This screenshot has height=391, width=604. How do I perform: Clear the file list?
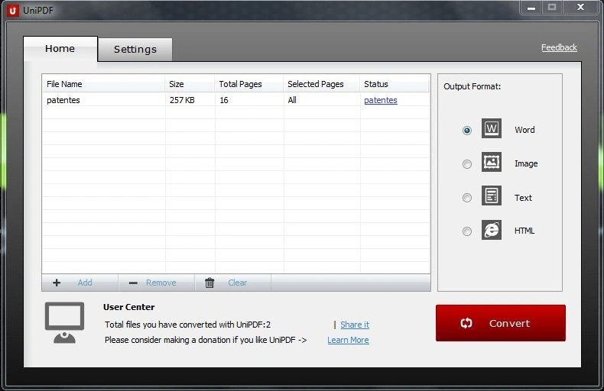tap(233, 283)
